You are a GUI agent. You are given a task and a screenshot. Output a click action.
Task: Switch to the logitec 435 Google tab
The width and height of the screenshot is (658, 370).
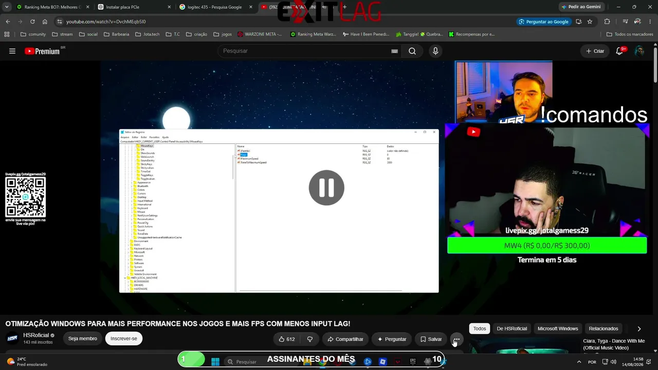(x=215, y=7)
